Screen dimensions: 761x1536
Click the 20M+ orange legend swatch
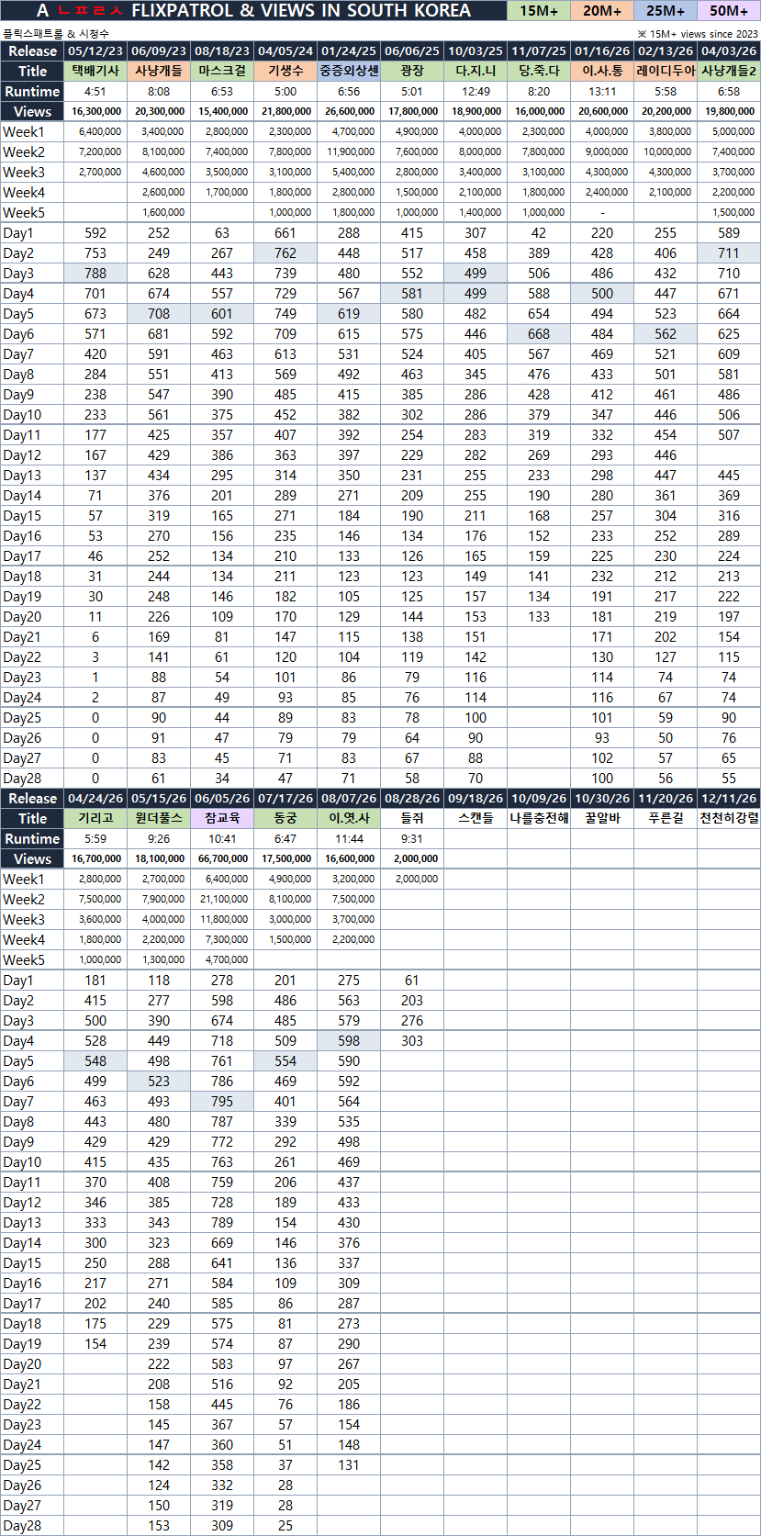point(602,11)
